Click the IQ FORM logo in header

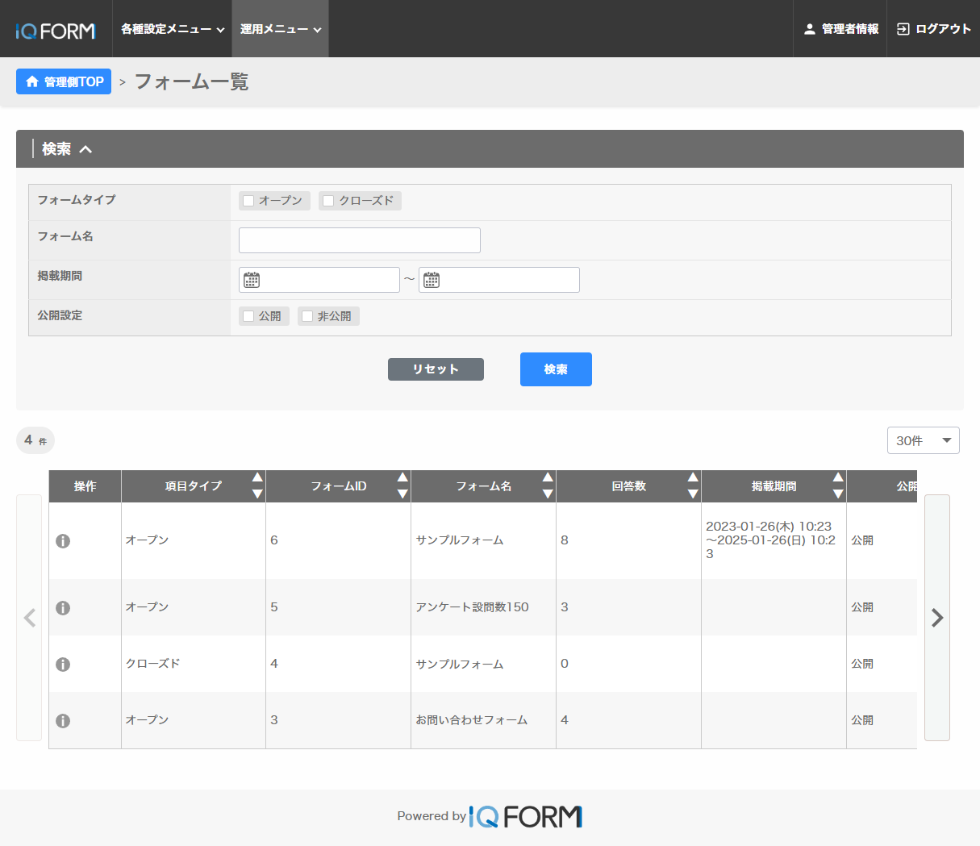click(x=56, y=31)
